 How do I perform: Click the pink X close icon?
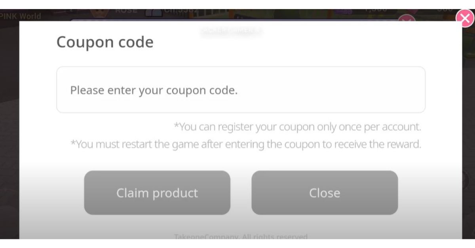coord(465,19)
